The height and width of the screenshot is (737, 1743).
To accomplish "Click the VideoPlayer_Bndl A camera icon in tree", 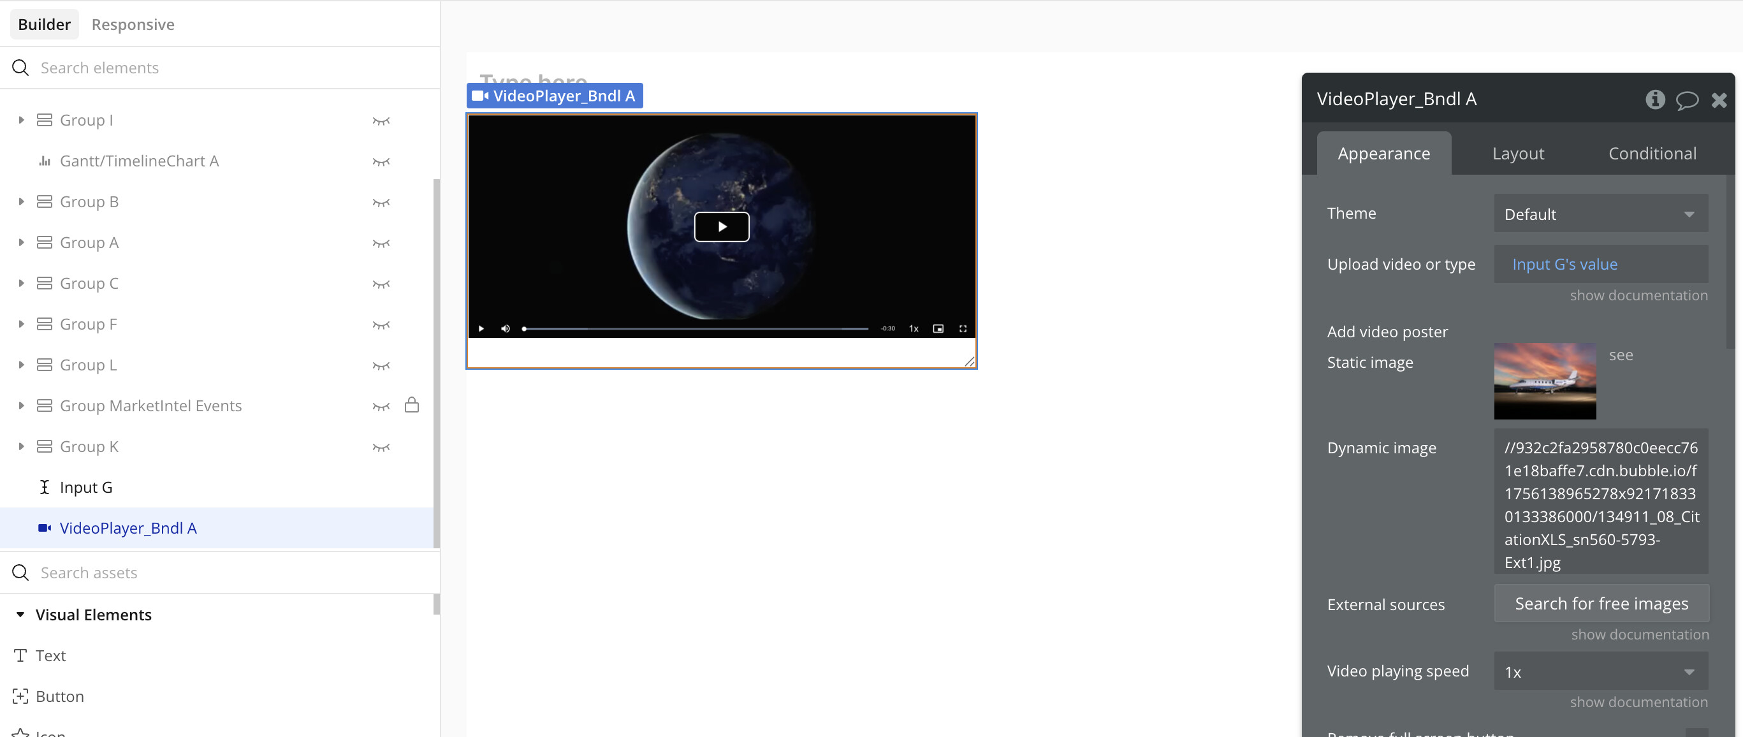I will click(x=45, y=528).
